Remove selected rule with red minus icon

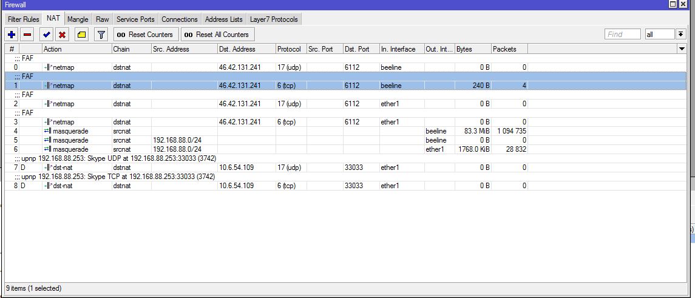tap(27, 35)
